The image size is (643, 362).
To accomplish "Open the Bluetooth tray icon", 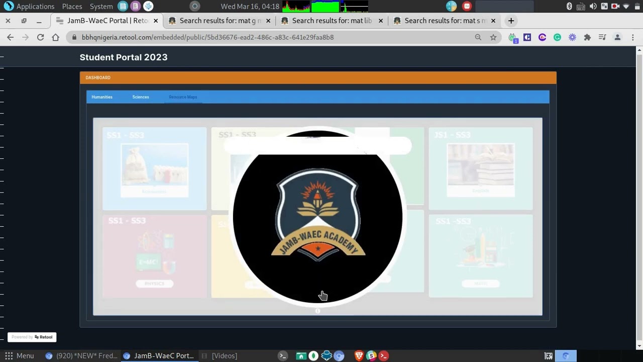I will [569, 6].
